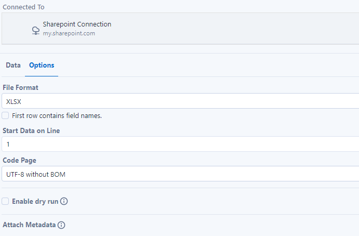The image size is (359, 236).
Task: Toggle the First row contains field names checkbox
Action: (x=5, y=115)
